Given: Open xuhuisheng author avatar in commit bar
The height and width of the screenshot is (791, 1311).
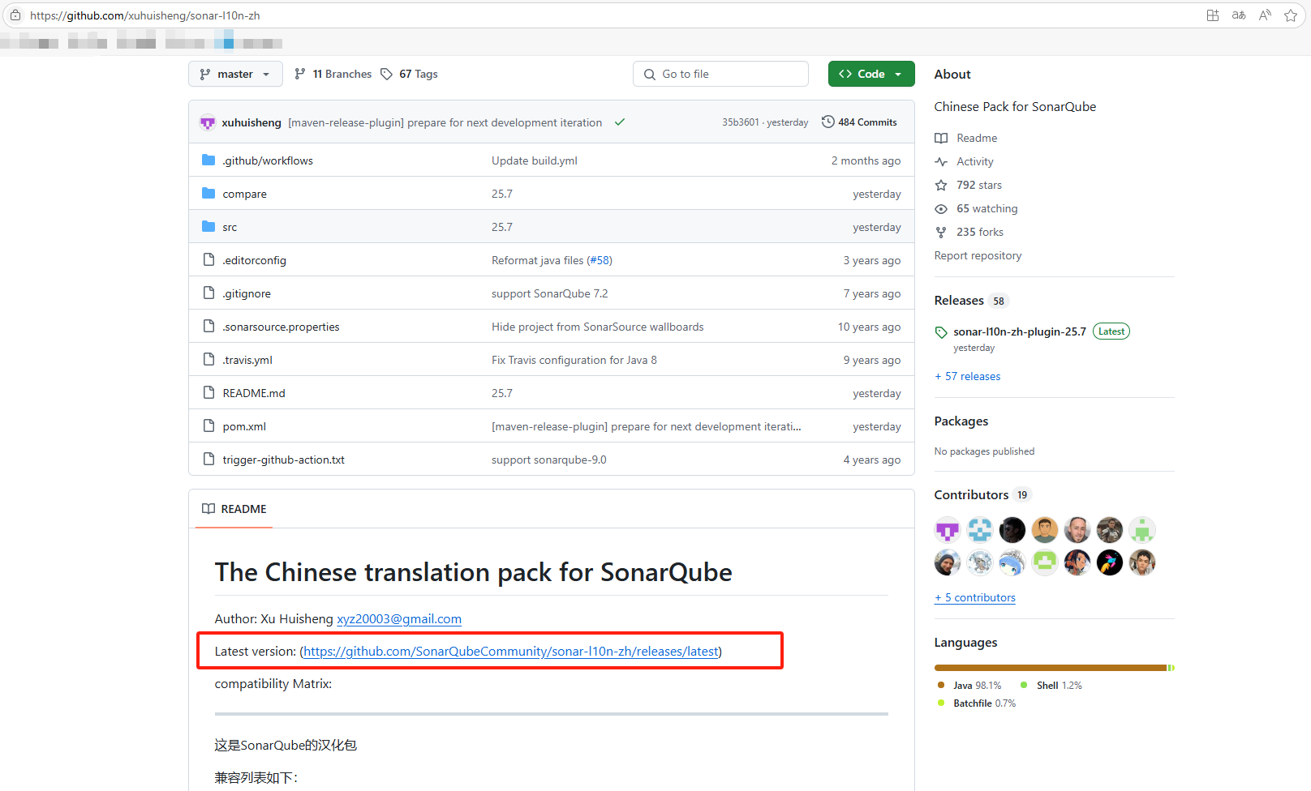Looking at the screenshot, I should (x=208, y=122).
